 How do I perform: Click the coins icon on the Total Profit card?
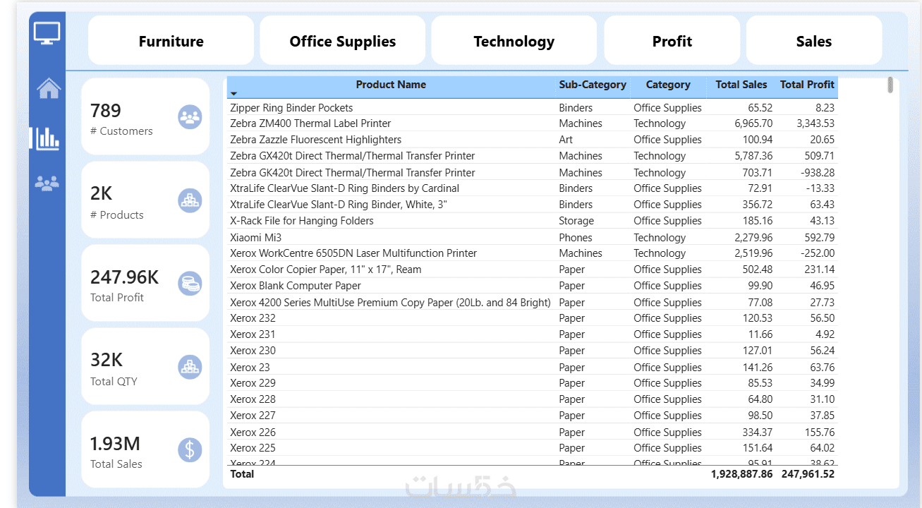pyautogui.click(x=190, y=284)
